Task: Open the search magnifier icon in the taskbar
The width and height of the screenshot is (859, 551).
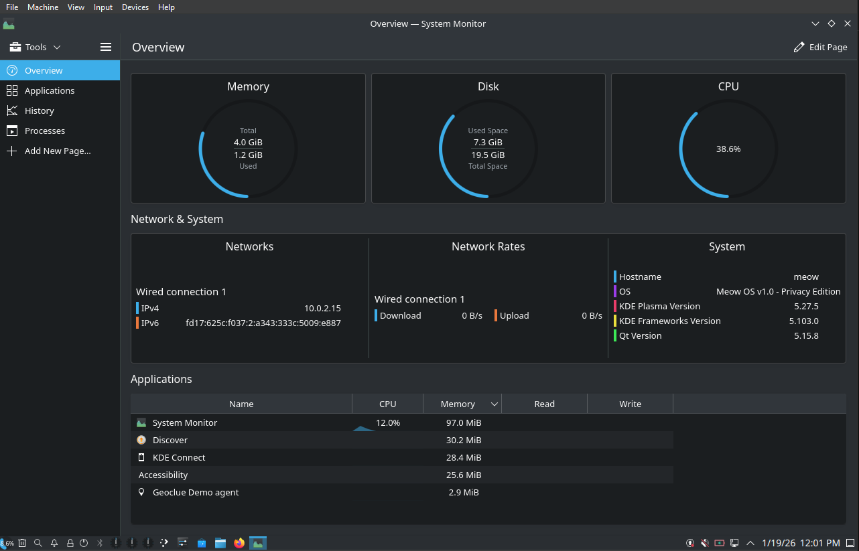Action: pyautogui.click(x=38, y=543)
